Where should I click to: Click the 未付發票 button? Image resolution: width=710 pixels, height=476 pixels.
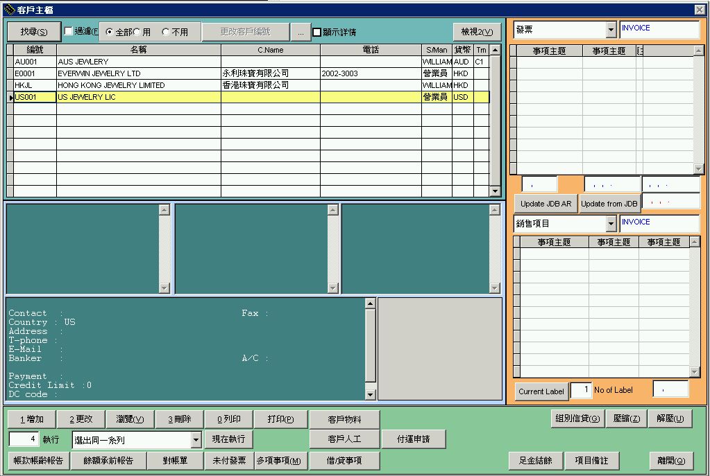coord(229,461)
